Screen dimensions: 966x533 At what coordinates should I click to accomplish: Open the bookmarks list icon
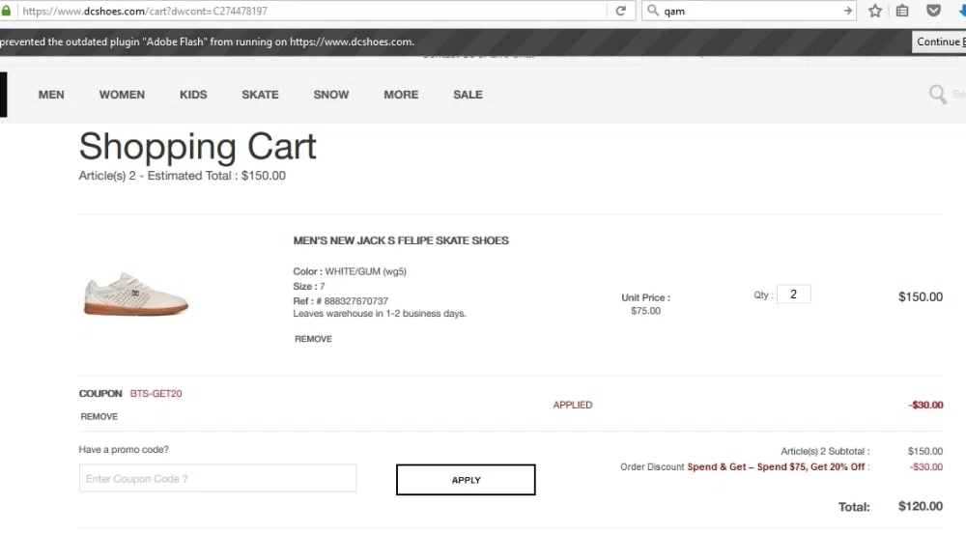[902, 11]
